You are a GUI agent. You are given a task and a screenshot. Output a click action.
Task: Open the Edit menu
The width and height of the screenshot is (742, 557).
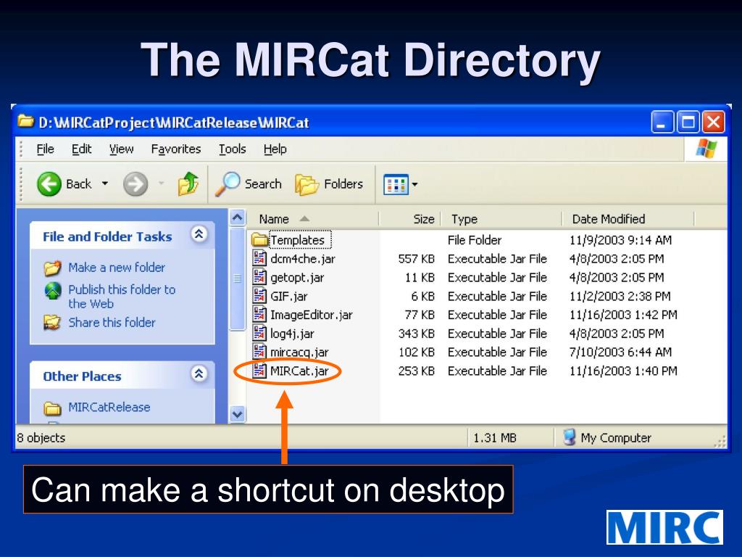pos(81,149)
